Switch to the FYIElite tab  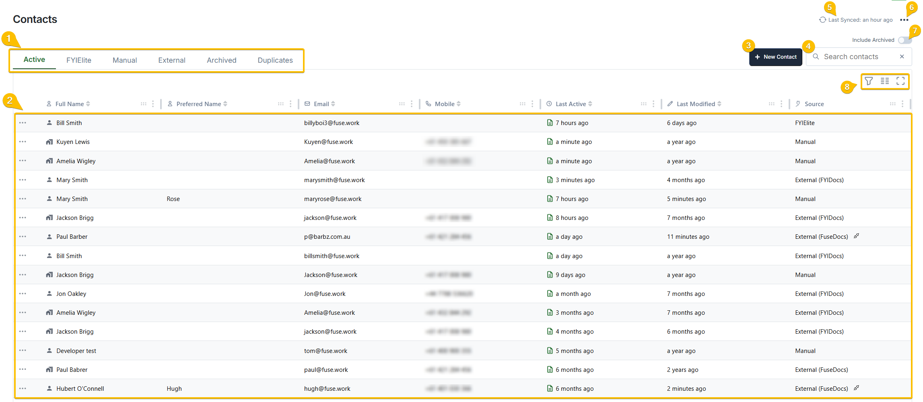[79, 60]
